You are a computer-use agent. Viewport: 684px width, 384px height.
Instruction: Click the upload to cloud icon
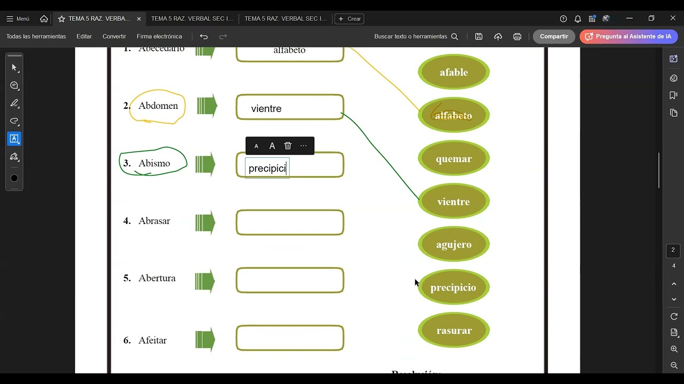point(498,36)
